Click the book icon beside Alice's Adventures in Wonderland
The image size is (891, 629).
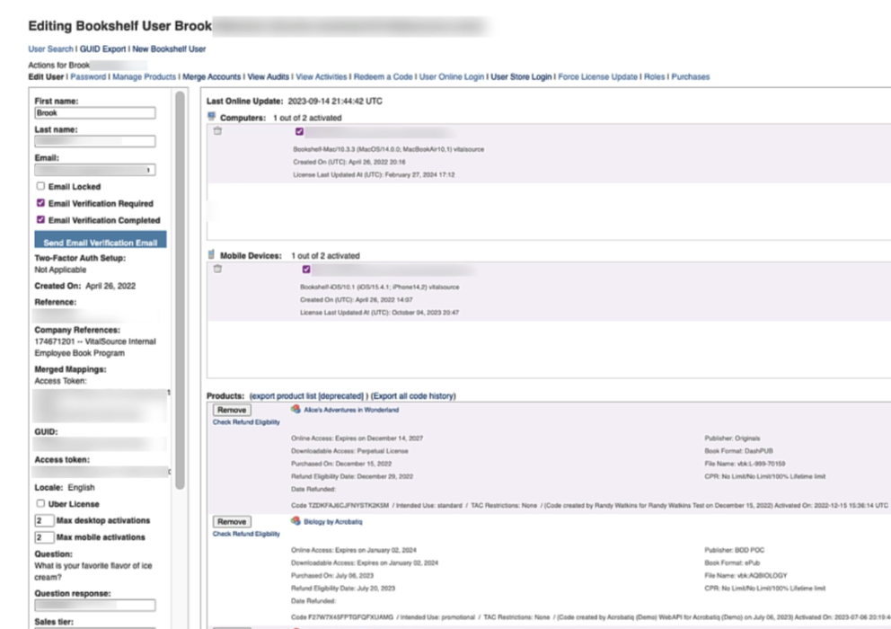(x=296, y=409)
